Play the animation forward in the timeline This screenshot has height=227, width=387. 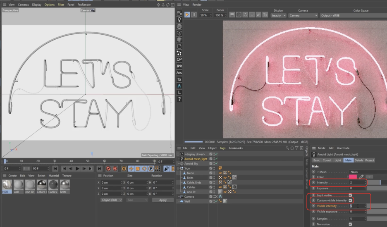[x=77, y=169]
